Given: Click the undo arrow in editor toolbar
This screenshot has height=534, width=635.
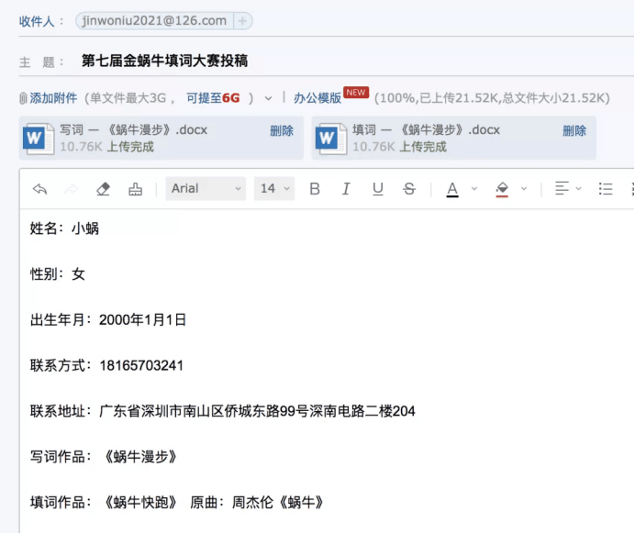Looking at the screenshot, I should (x=39, y=189).
